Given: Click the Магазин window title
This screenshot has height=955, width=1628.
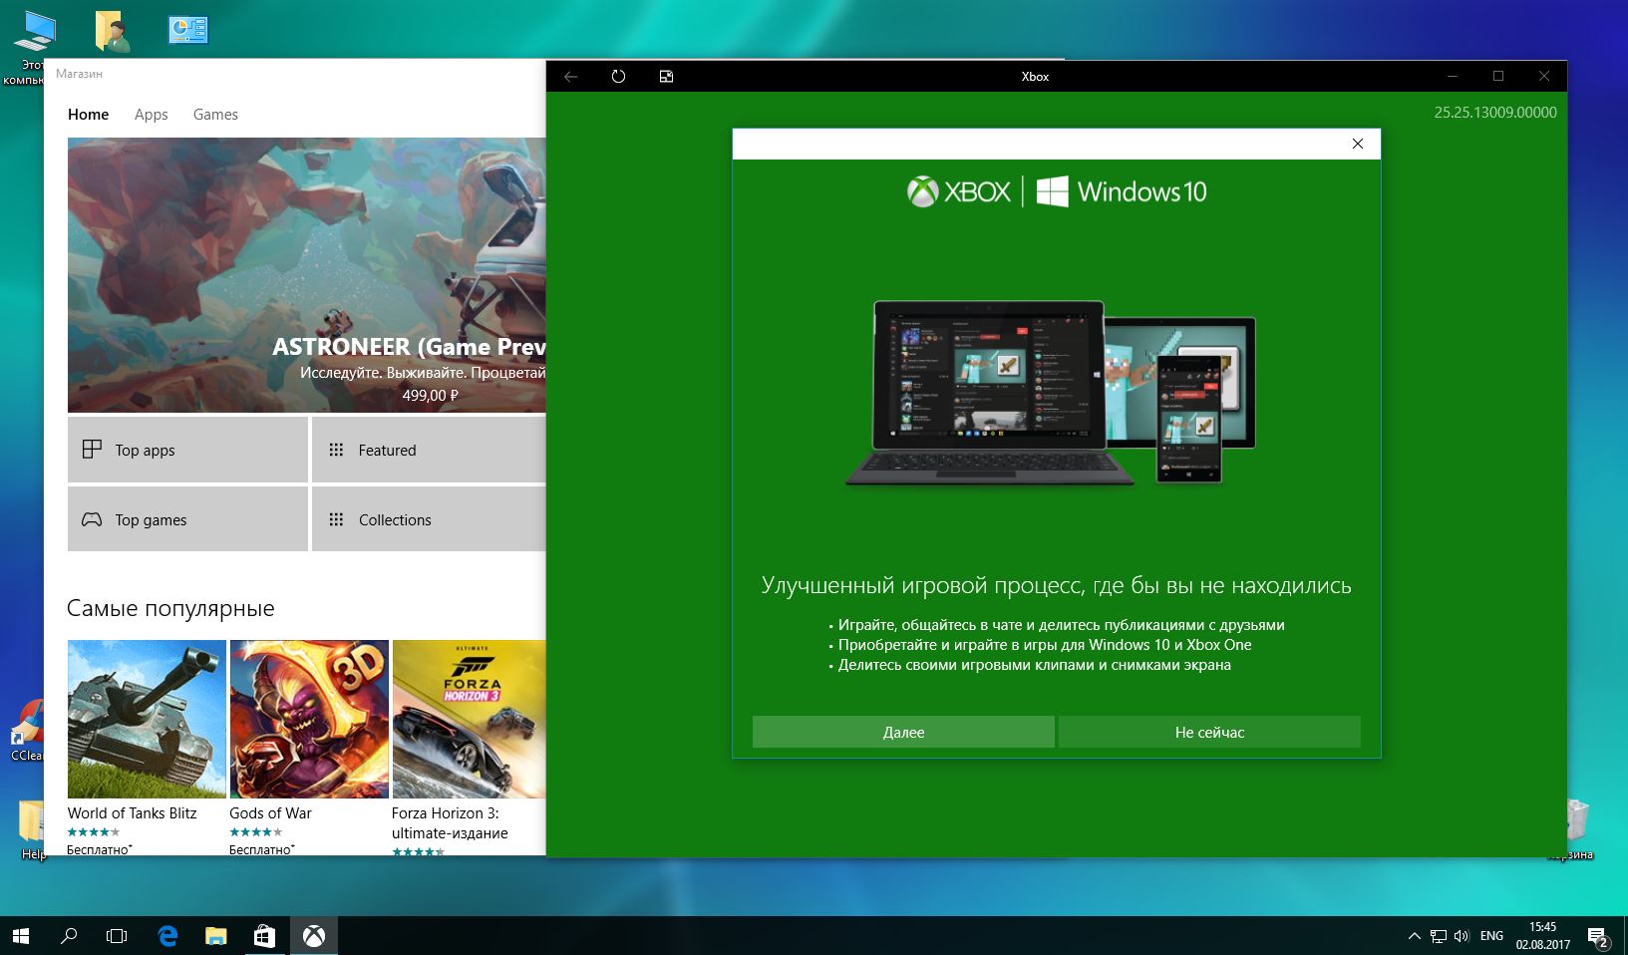Looking at the screenshot, I should (x=79, y=74).
